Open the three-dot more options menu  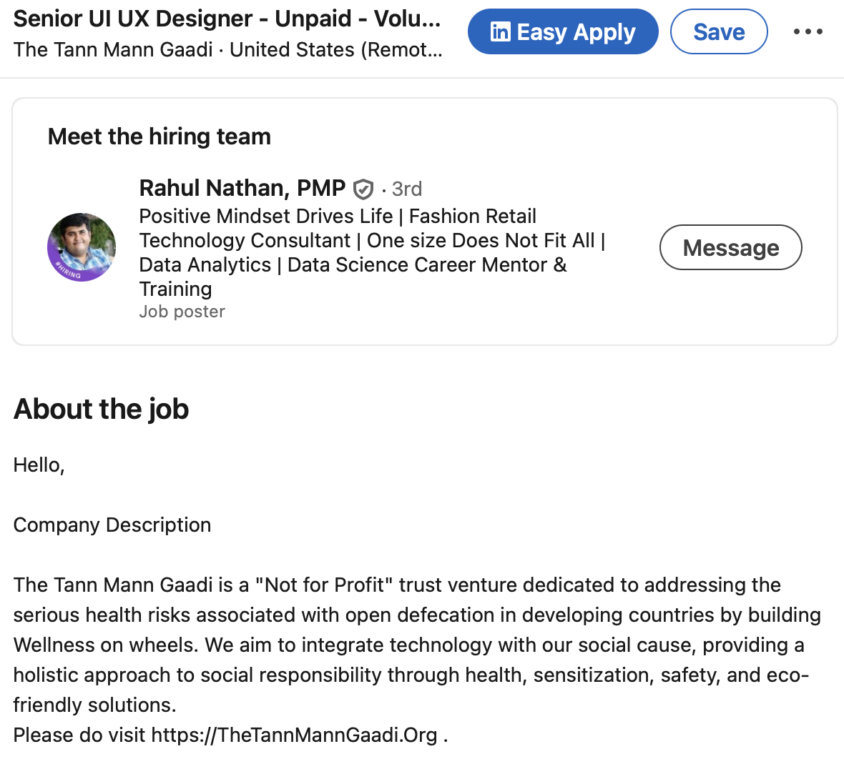pyautogui.click(x=808, y=32)
